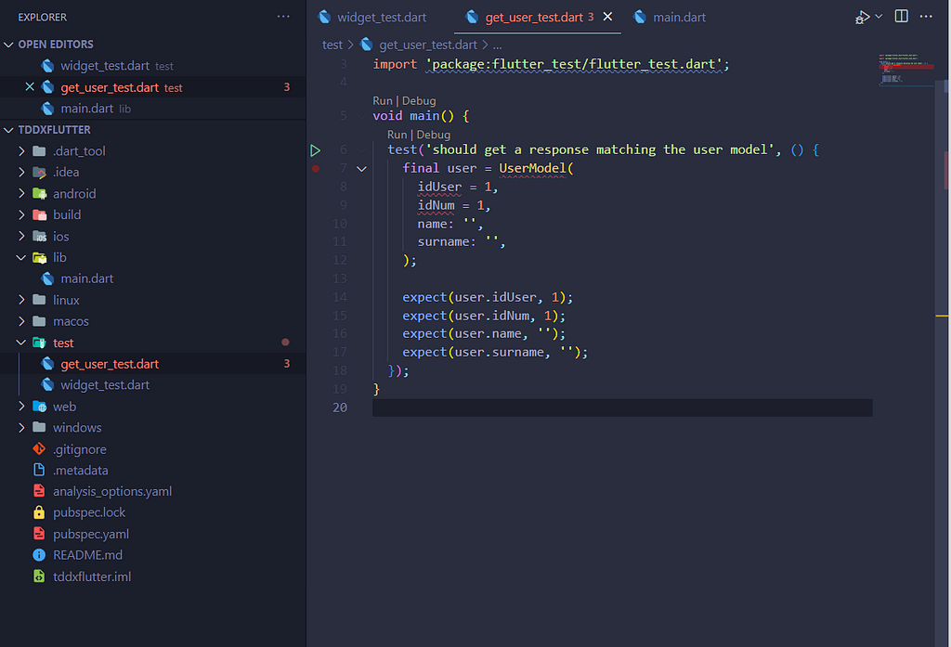This screenshot has width=951, height=647.
Task: Click the modified dot on test folder row
Action: pyautogui.click(x=285, y=343)
